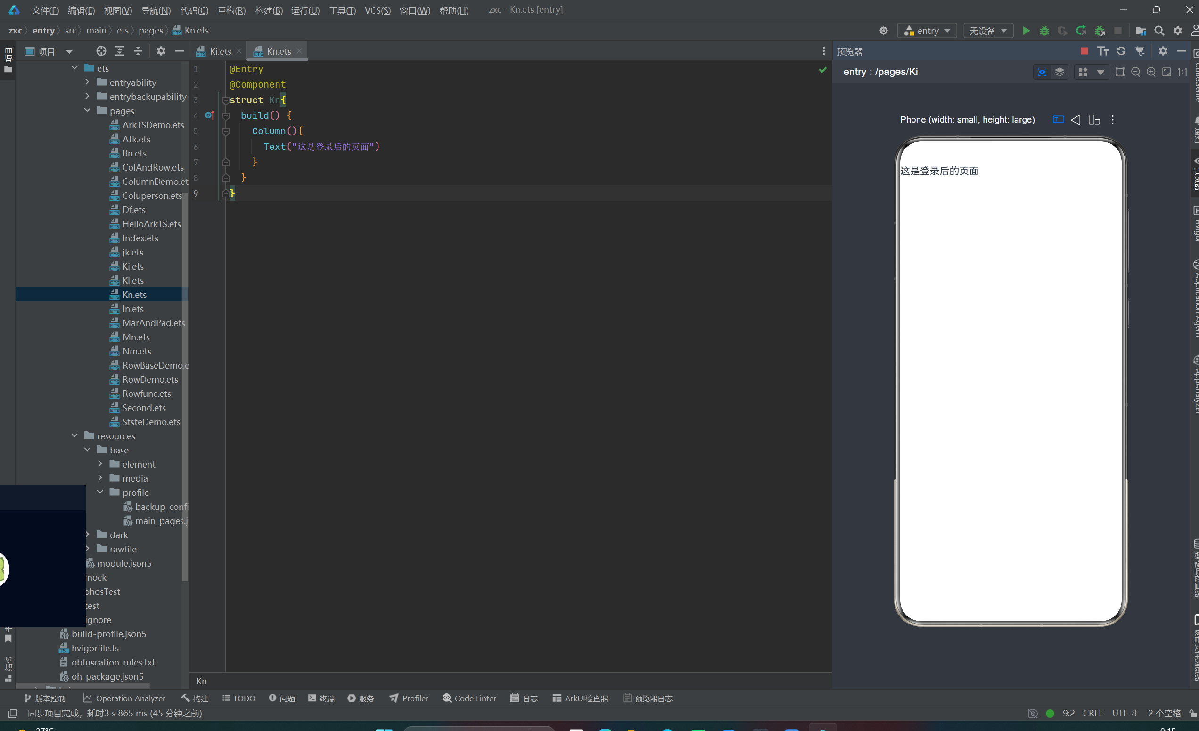Open the 构建(B) menu
Screen dimensions: 1199x731
coord(269,10)
